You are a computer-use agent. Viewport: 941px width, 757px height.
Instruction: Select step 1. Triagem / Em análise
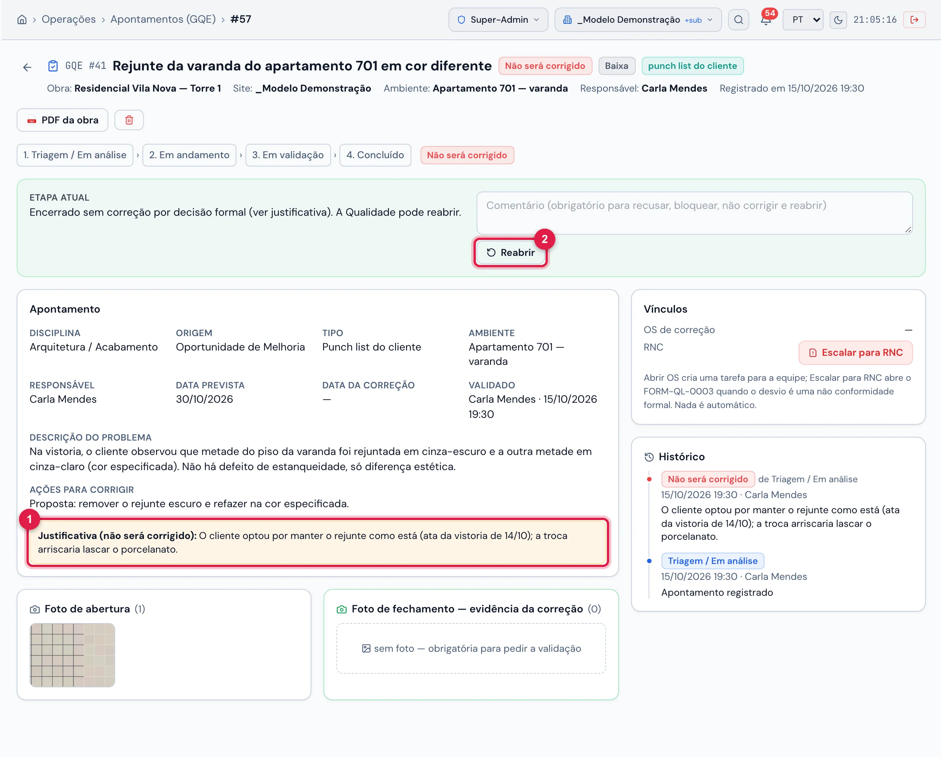pyautogui.click(x=75, y=155)
